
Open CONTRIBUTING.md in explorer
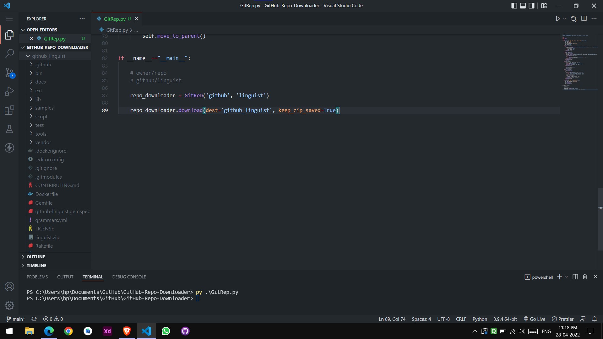tap(55, 186)
